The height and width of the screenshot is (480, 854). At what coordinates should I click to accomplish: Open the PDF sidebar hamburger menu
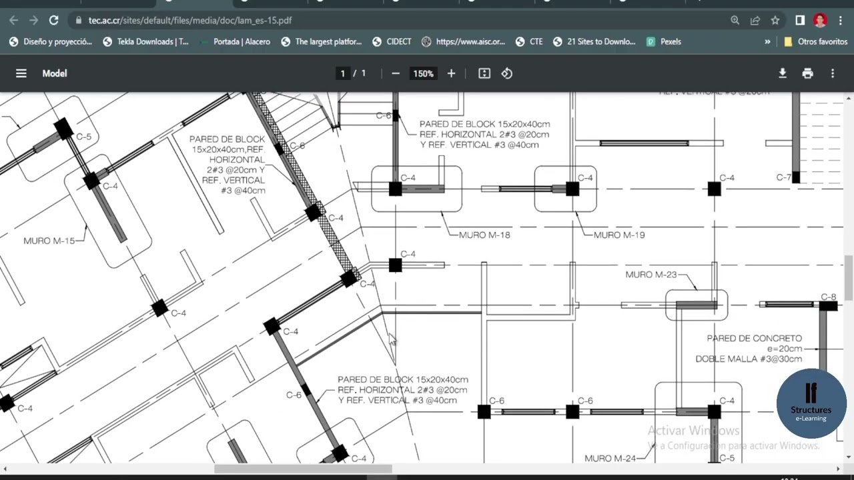[21, 73]
